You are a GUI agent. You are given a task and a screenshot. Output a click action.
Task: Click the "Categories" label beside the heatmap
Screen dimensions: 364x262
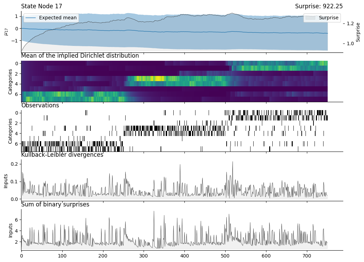point(10,81)
